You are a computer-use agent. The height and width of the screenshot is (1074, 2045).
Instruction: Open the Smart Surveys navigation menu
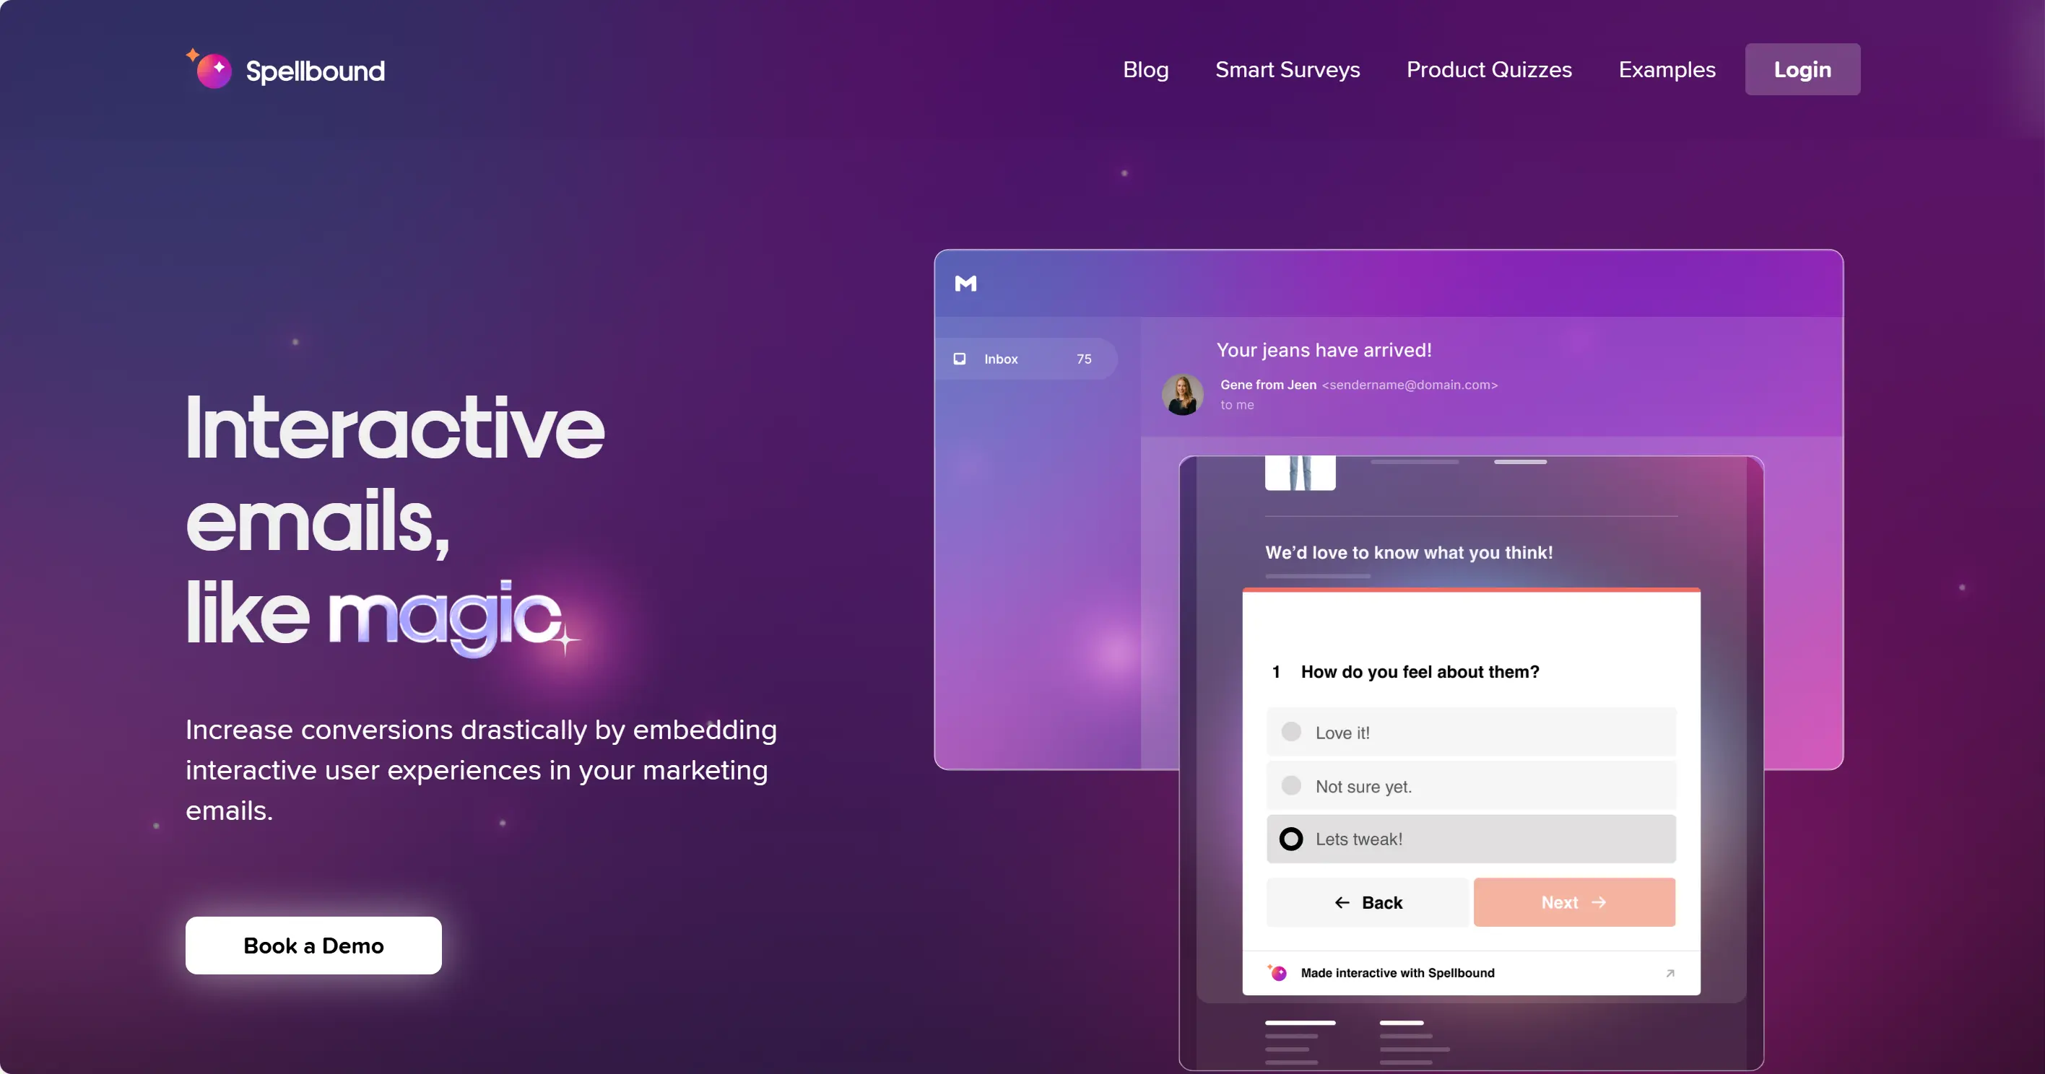1286,70
